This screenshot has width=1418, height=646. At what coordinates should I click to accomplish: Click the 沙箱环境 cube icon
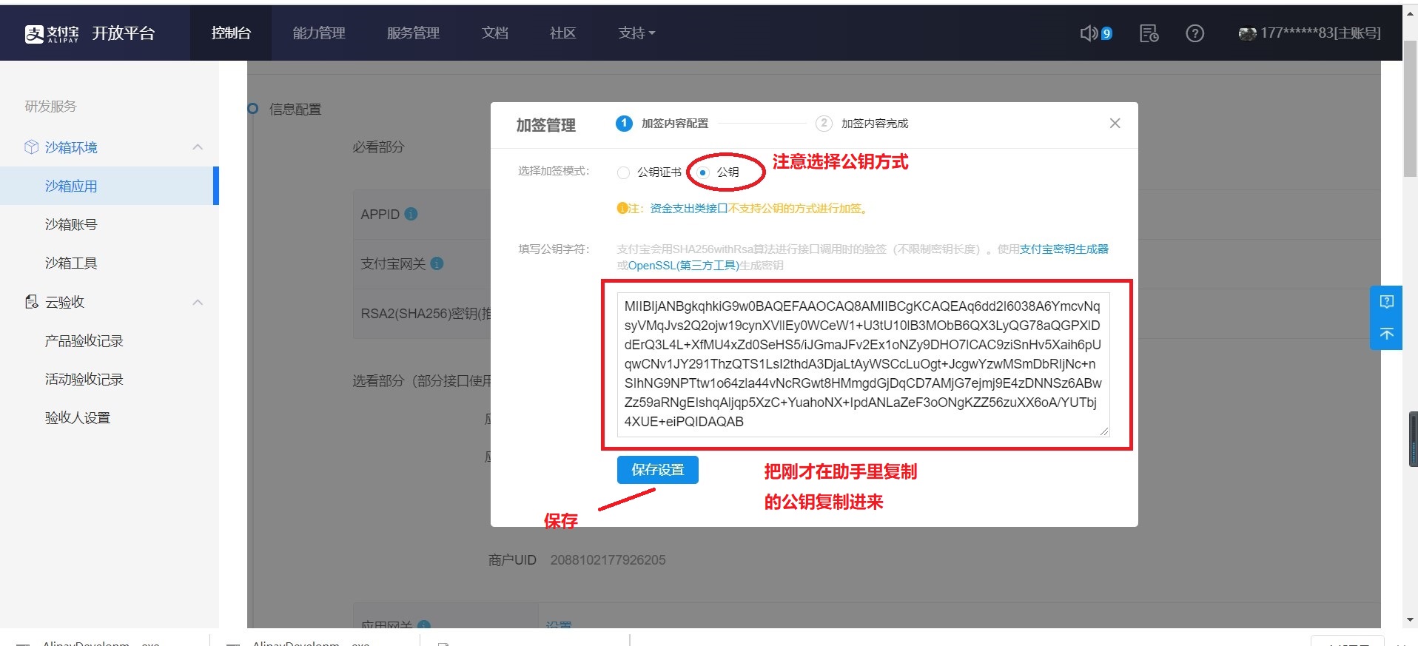[31, 147]
